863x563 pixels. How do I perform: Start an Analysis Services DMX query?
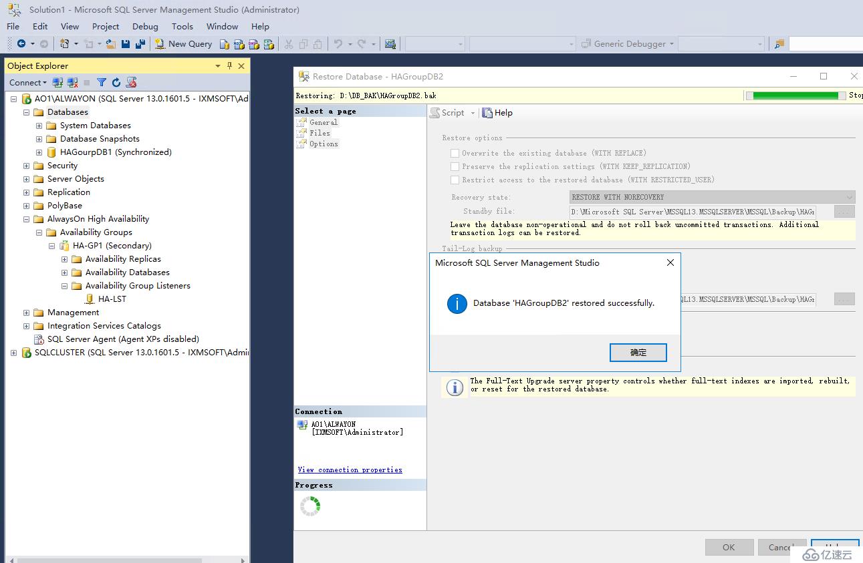[x=254, y=44]
